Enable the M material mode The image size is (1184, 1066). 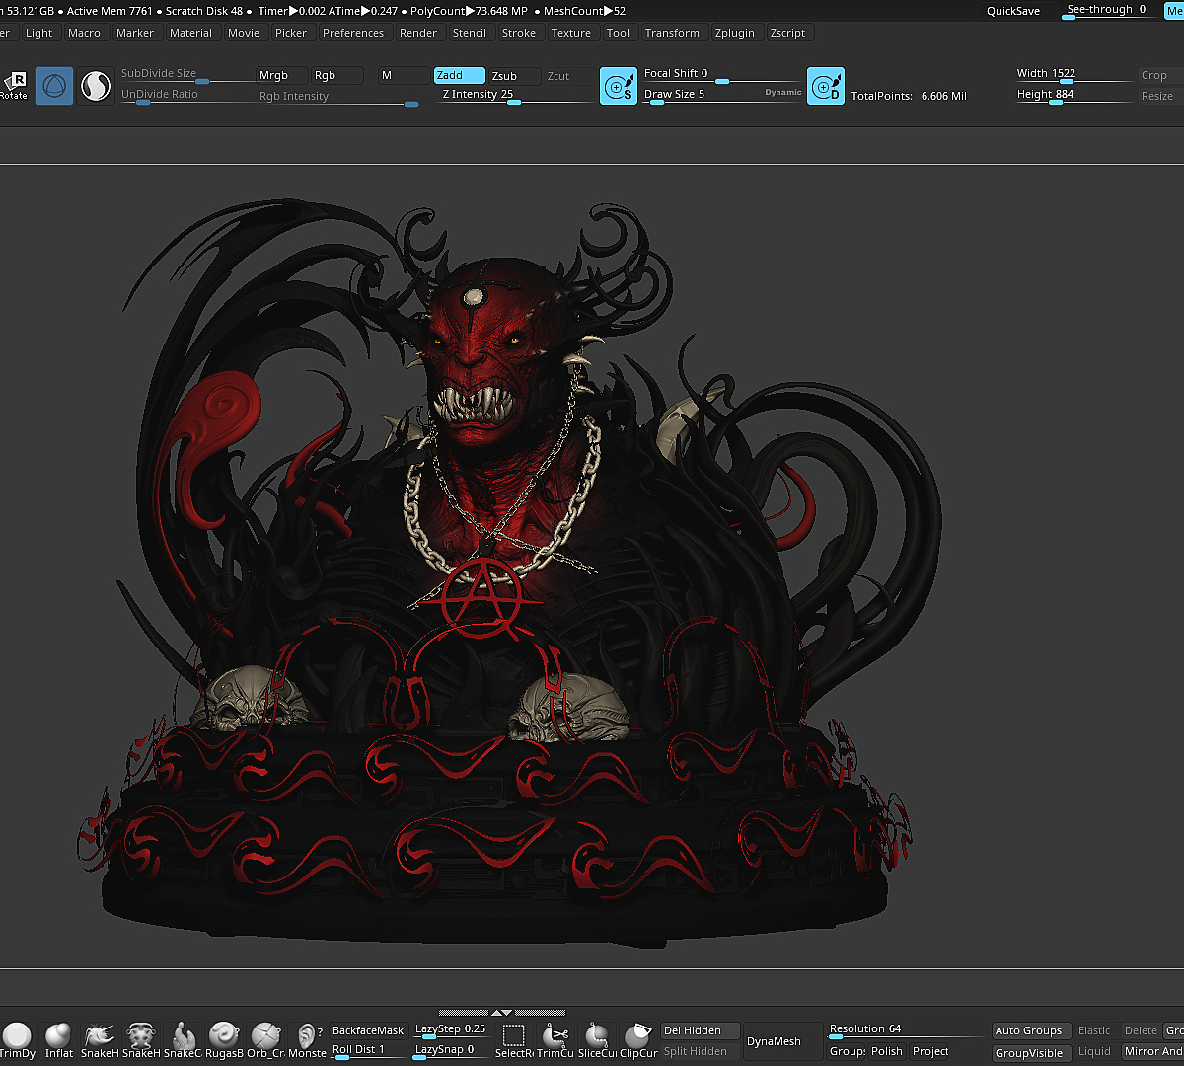click(404, 75)
